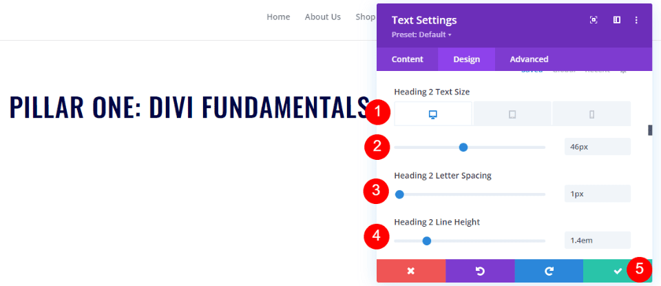Select the desktop device view icon
Image resolution: width=661 pixels, height=286 pixels.
click(x=433, y=114)
